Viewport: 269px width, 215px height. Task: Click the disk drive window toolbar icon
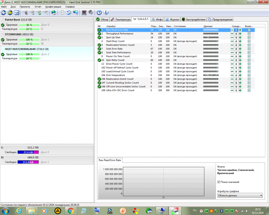tap(16, 13)
